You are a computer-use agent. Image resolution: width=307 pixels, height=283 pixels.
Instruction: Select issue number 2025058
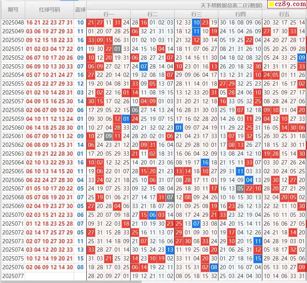tap(13, 110)
